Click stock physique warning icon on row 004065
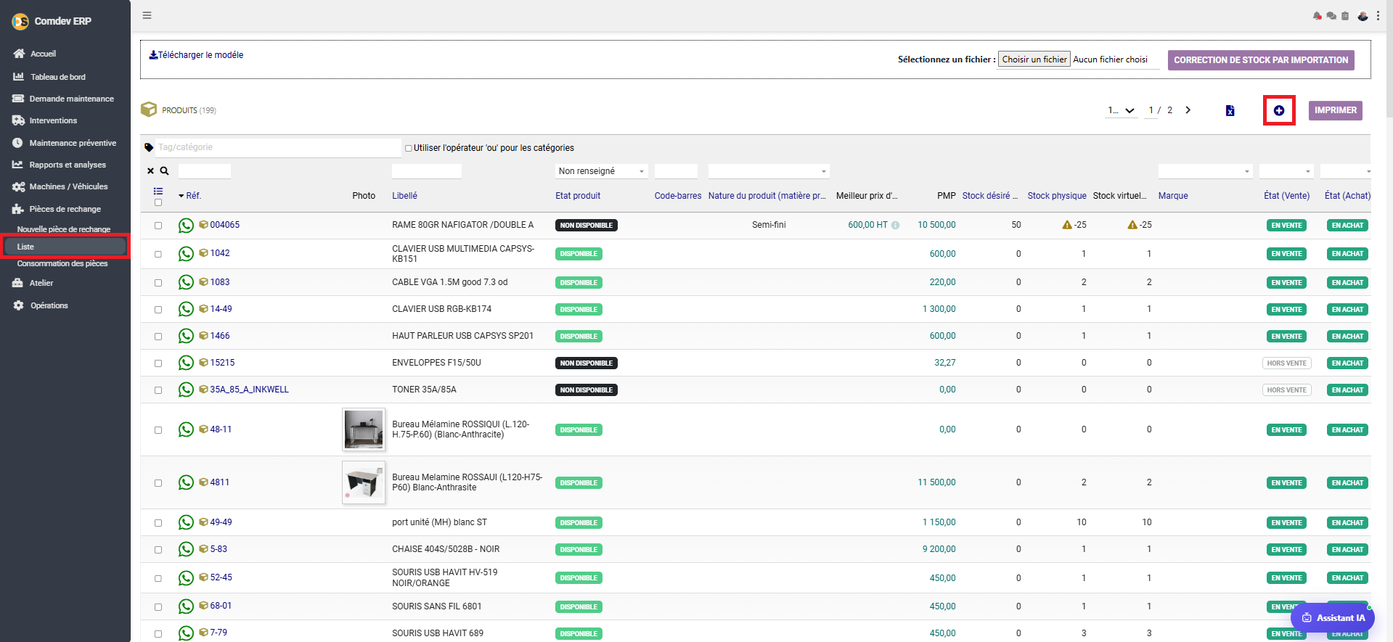1393x642 pixels. click(1067, 225)
